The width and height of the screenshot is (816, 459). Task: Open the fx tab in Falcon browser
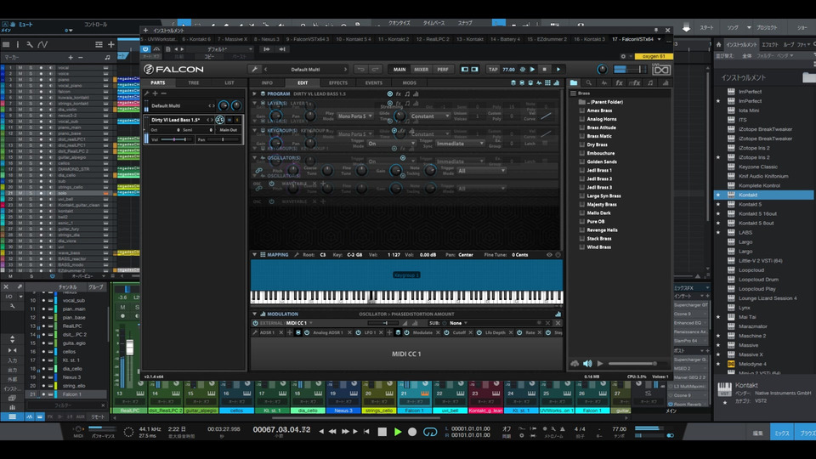[620, 82]
